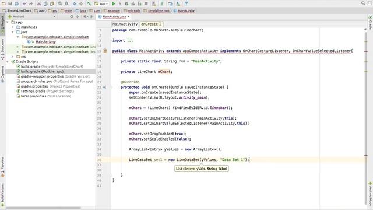
Task: Click the Project panel horizontal scrollbar
Action: point(44,208)
